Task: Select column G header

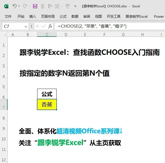Action: click(123, 35)
